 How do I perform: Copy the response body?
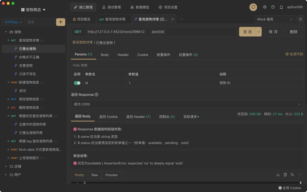coord(285,175)
